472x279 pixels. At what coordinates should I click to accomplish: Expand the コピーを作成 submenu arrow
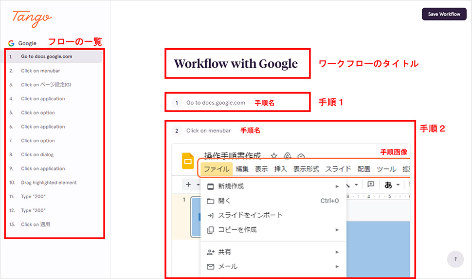[x=337, y=230]
